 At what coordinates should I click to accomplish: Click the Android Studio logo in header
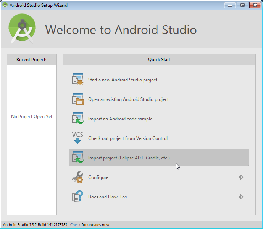point(22,29)
